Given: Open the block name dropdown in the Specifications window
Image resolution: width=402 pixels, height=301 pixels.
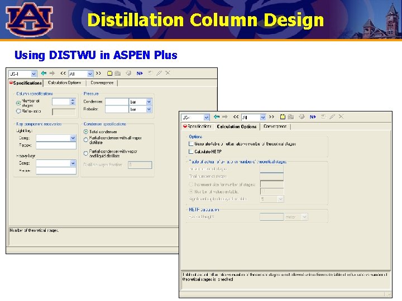Looking at the screenshot, I should 33,74.
